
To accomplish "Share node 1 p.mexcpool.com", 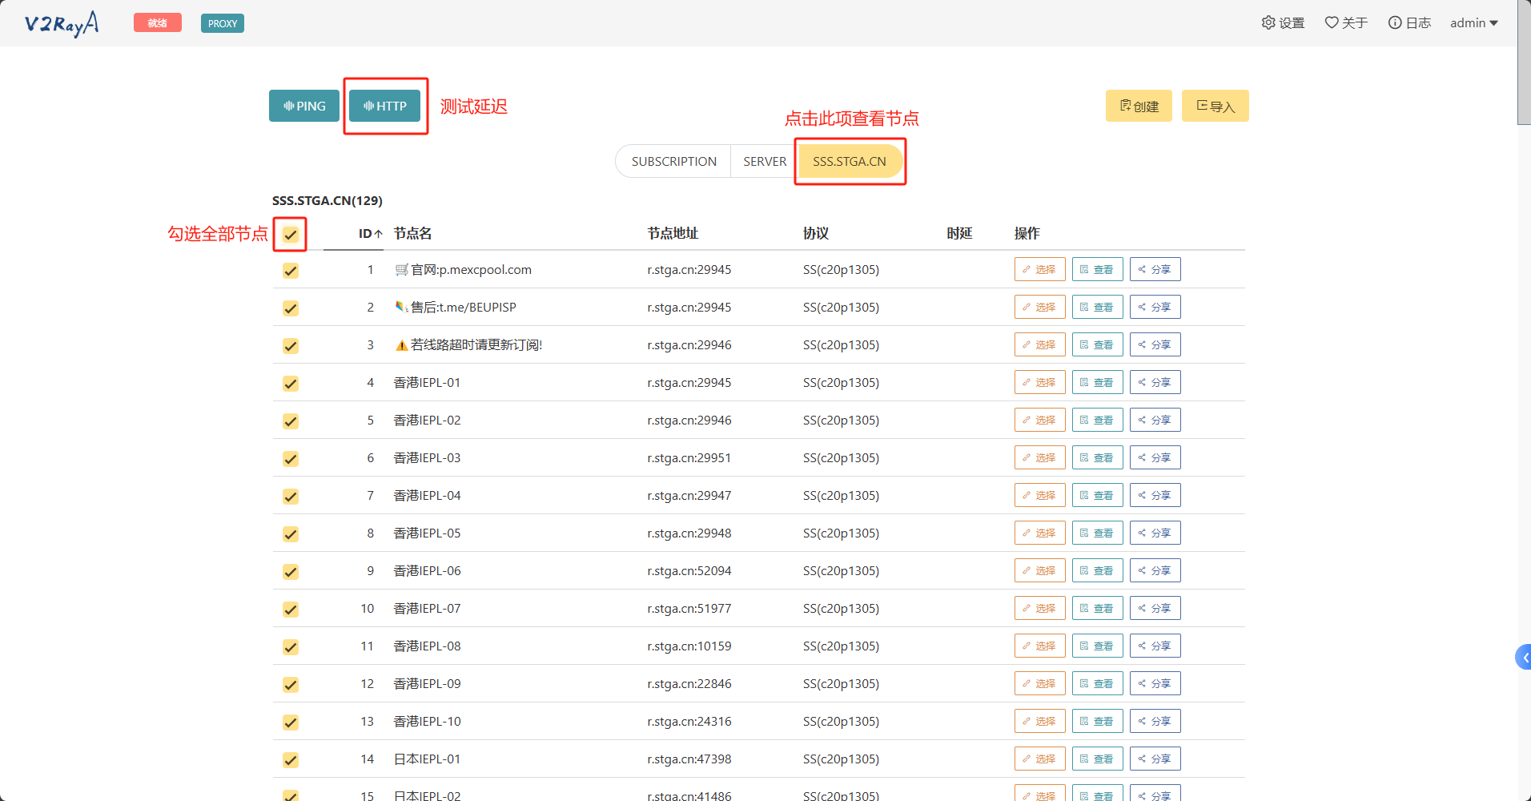I will (1155, 269).
